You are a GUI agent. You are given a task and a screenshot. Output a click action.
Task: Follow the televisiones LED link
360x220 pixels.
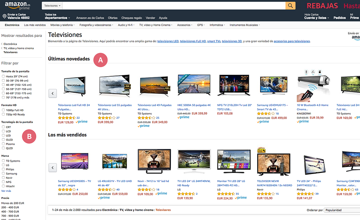tap(168, 41)
